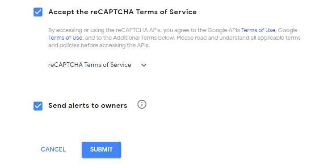Click 'Accept the reCAPTCHA Terms of Service' heading label
Screen dimensions: 332x168
click(122, 12)
